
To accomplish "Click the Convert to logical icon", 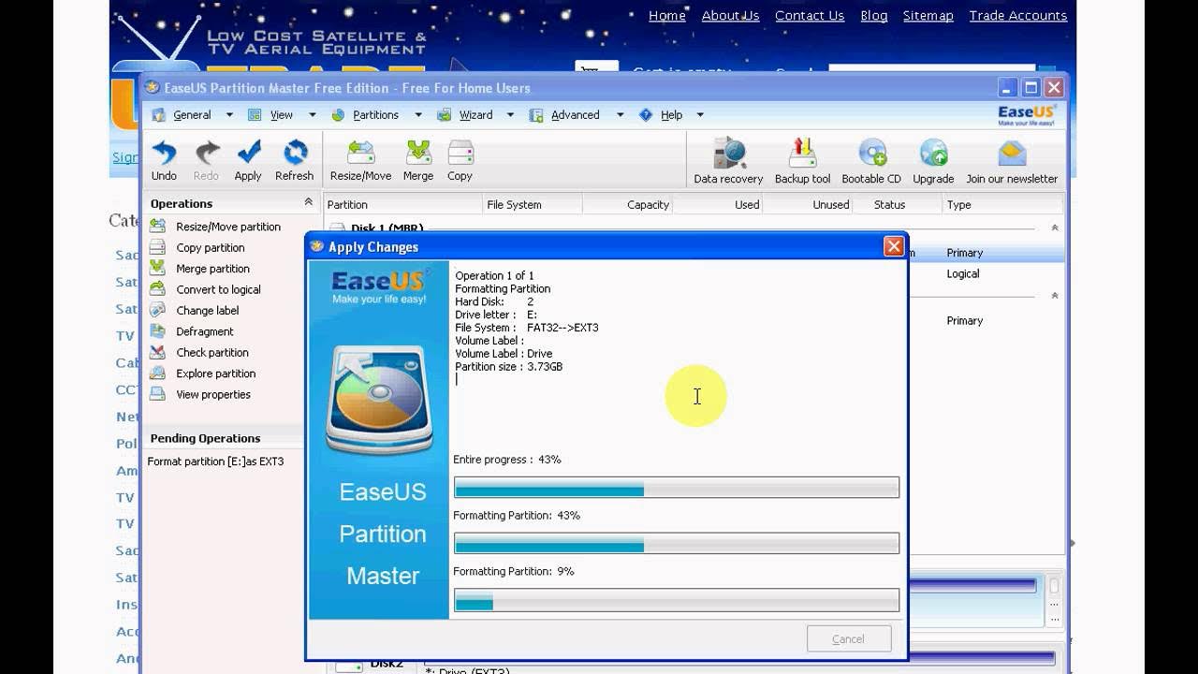I will click(157, 289).
